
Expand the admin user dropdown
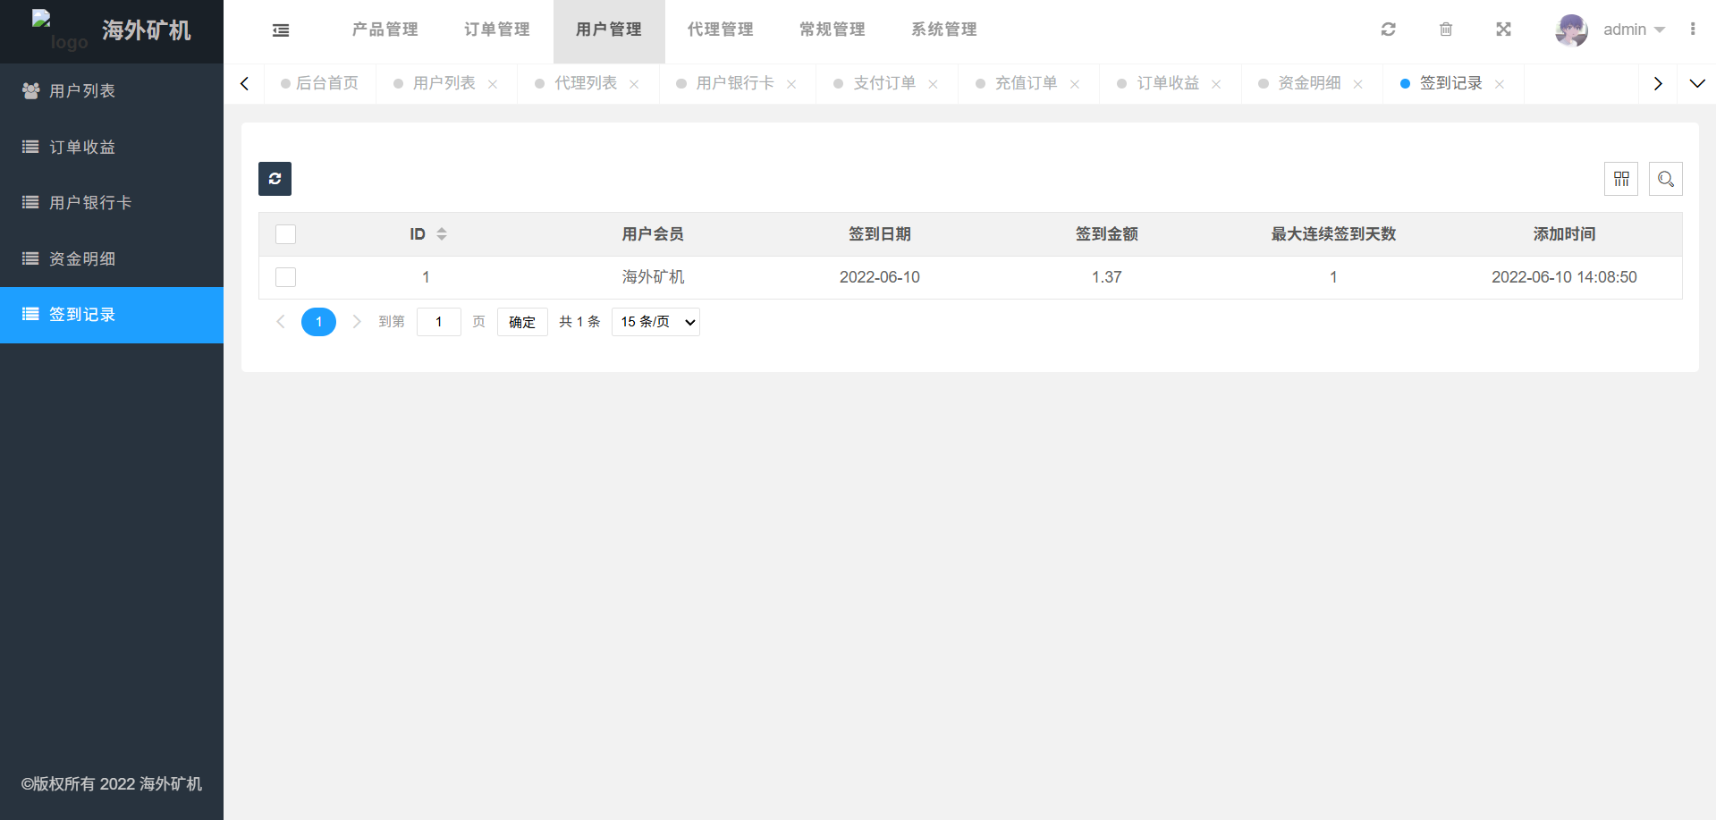pyautogui.click(x=1634, y=30)
